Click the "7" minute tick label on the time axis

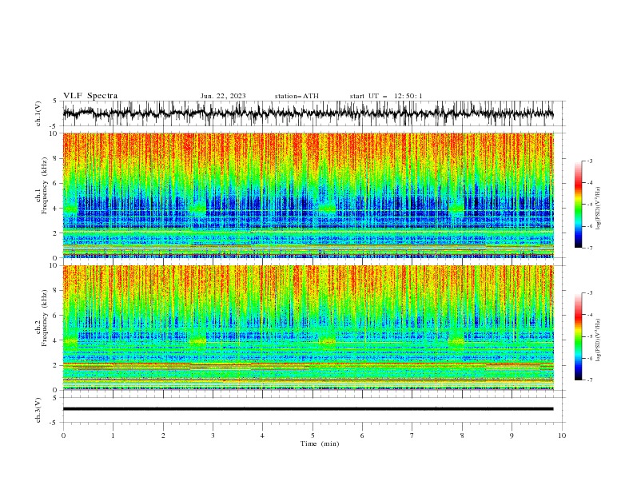412,435
